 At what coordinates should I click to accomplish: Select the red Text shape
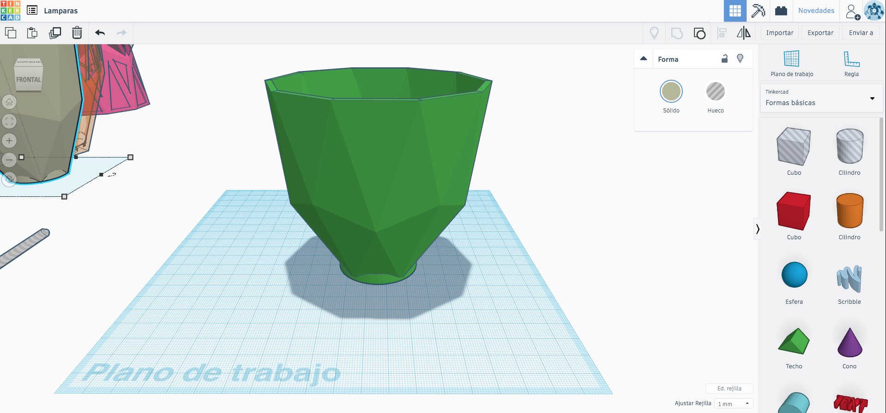click(850, 403)
